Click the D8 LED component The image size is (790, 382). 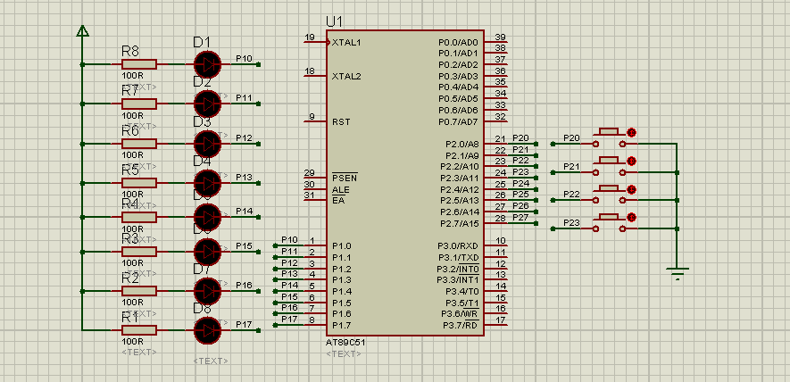point(208,330)
